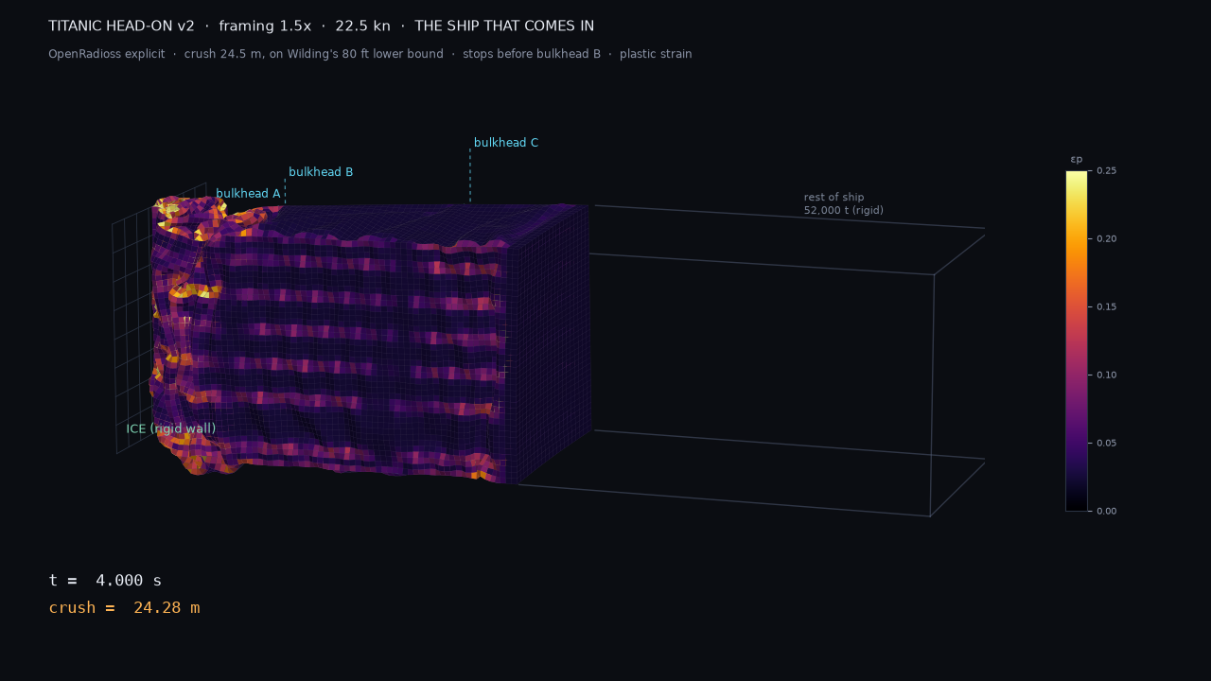Click the "plastic strain" subtitle text
The height and width of the screenshot is (681, 1211).
pos(656,54)
